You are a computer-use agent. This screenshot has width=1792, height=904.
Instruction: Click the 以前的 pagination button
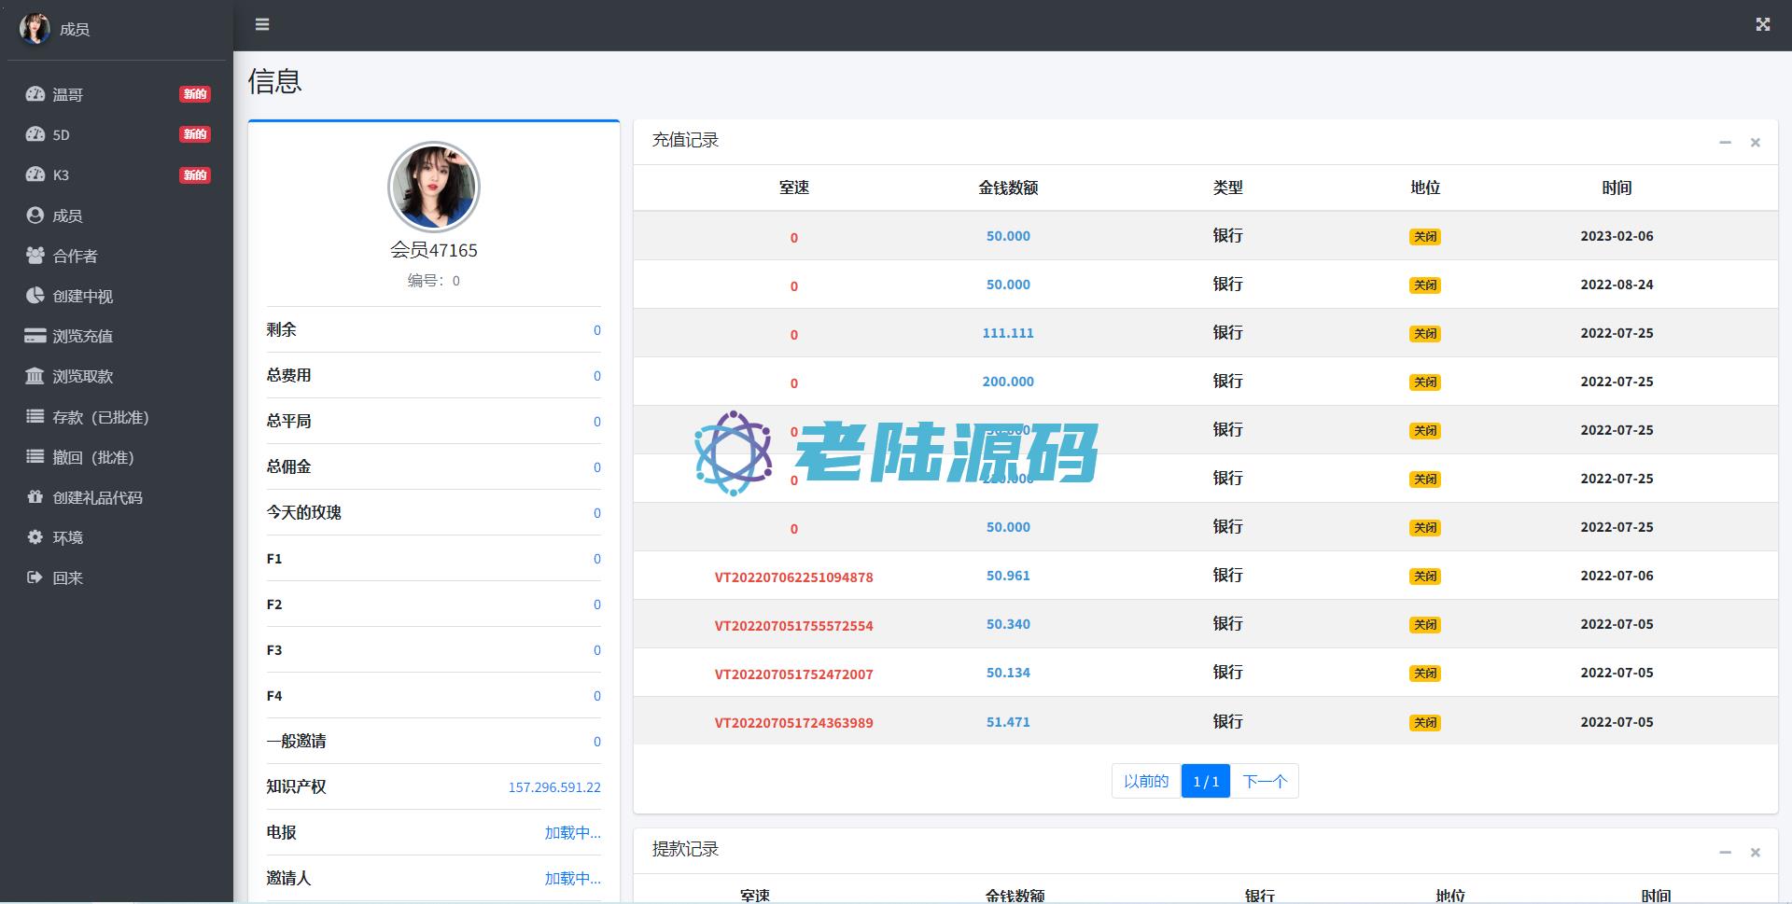[1145, 781]
